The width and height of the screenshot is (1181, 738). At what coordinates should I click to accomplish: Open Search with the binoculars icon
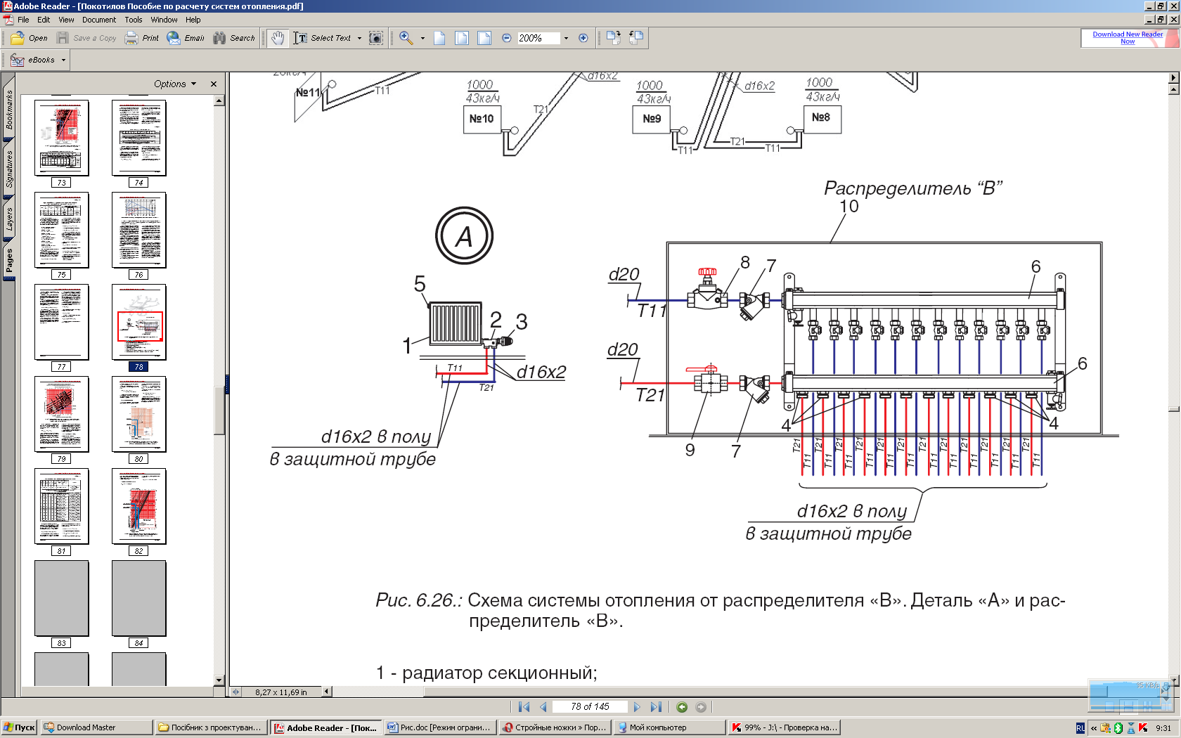pos(235,38)
